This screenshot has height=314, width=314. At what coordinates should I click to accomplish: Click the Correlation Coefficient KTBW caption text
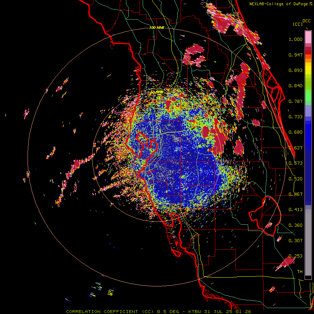click(158, 312)
